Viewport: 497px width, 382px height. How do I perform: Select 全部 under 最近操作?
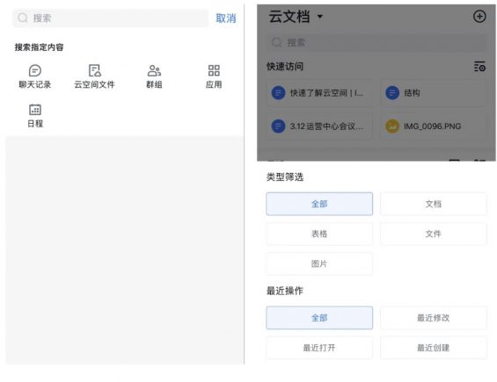pos(319,318)
